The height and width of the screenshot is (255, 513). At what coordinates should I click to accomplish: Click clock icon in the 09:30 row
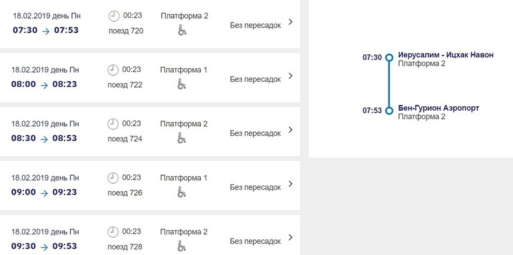point(113,231)
